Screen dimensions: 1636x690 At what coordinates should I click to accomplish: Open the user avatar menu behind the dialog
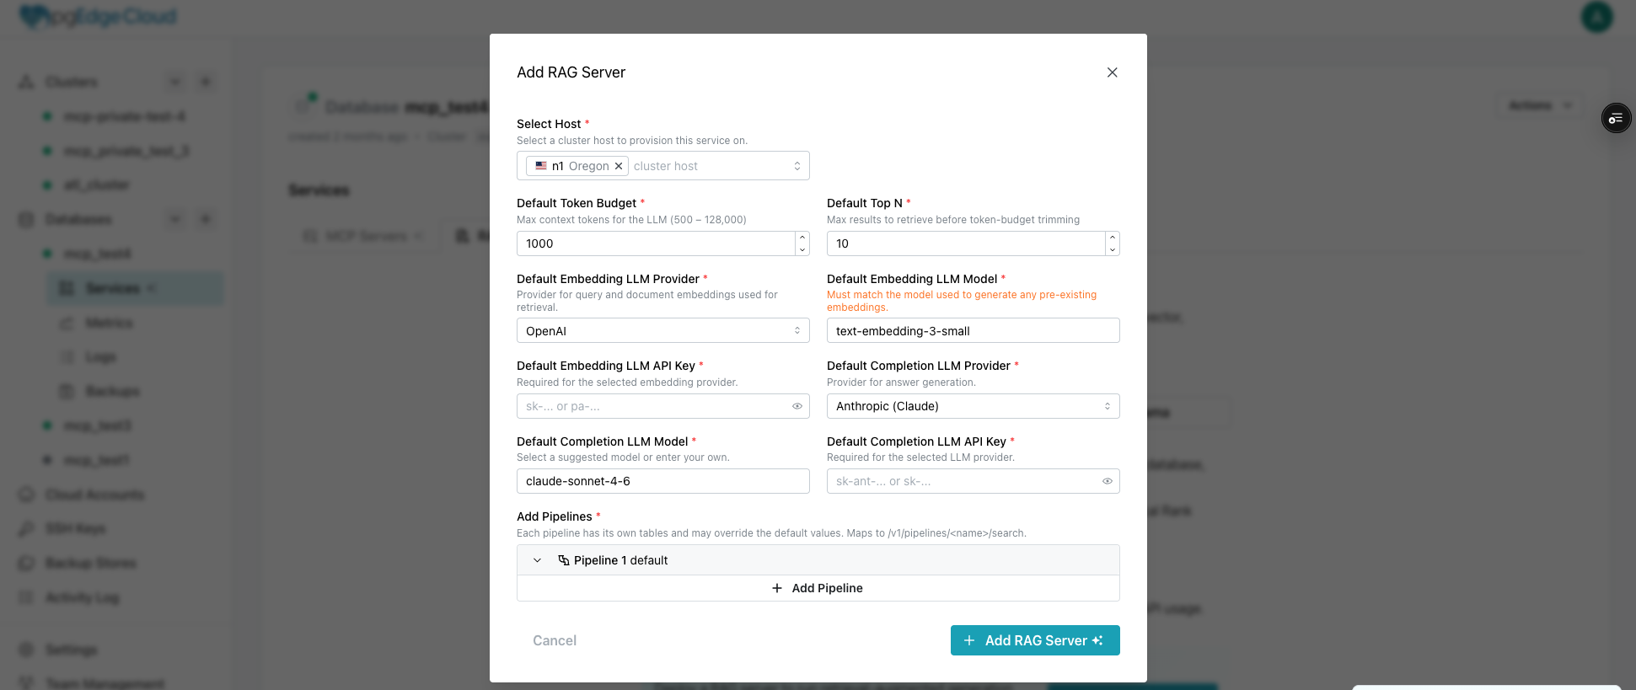tap(1596, 17)
